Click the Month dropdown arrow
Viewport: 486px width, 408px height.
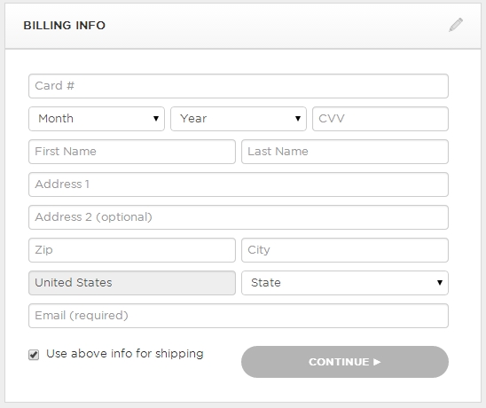click(x=156, y=119)
